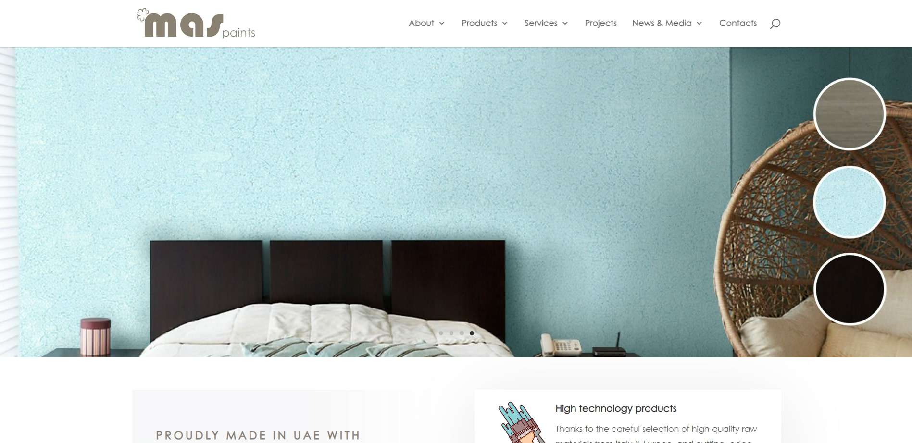
Task: Select the third slider dot
Action: point(462,333)
